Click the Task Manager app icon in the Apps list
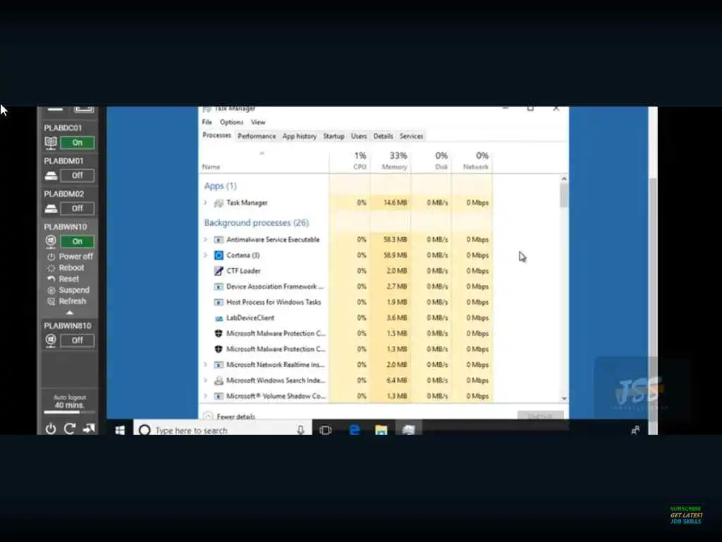 coord(219,203)
